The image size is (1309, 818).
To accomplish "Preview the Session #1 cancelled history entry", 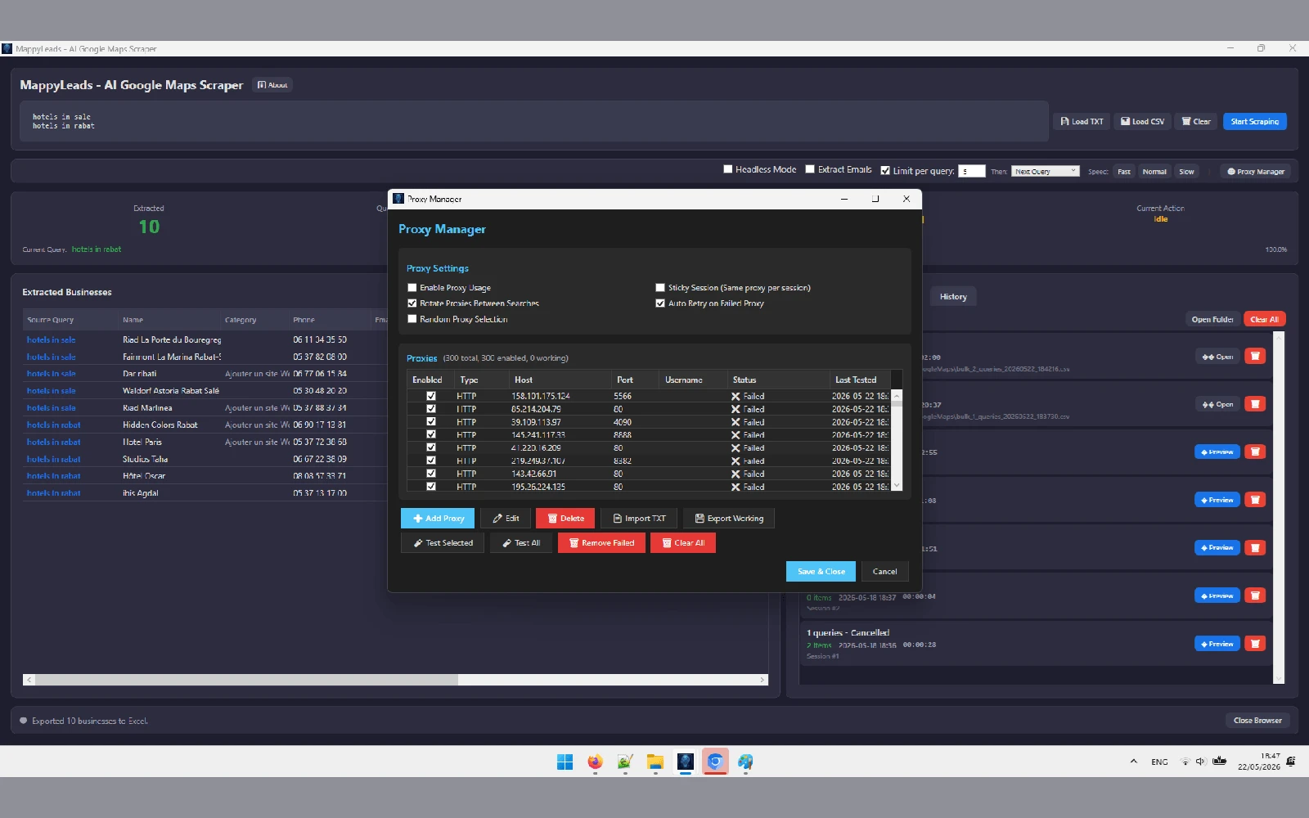I will pos(1217,644).
